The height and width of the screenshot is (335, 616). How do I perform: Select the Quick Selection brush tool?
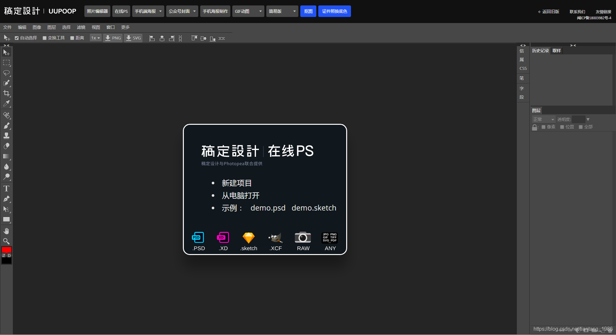click(x=6, y=83)
